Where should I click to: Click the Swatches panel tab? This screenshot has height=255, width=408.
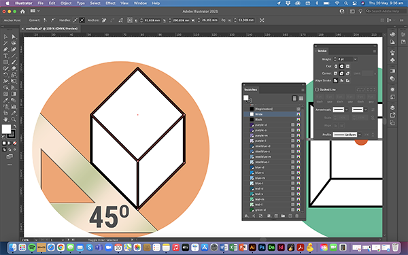click(x=250, y=90)
